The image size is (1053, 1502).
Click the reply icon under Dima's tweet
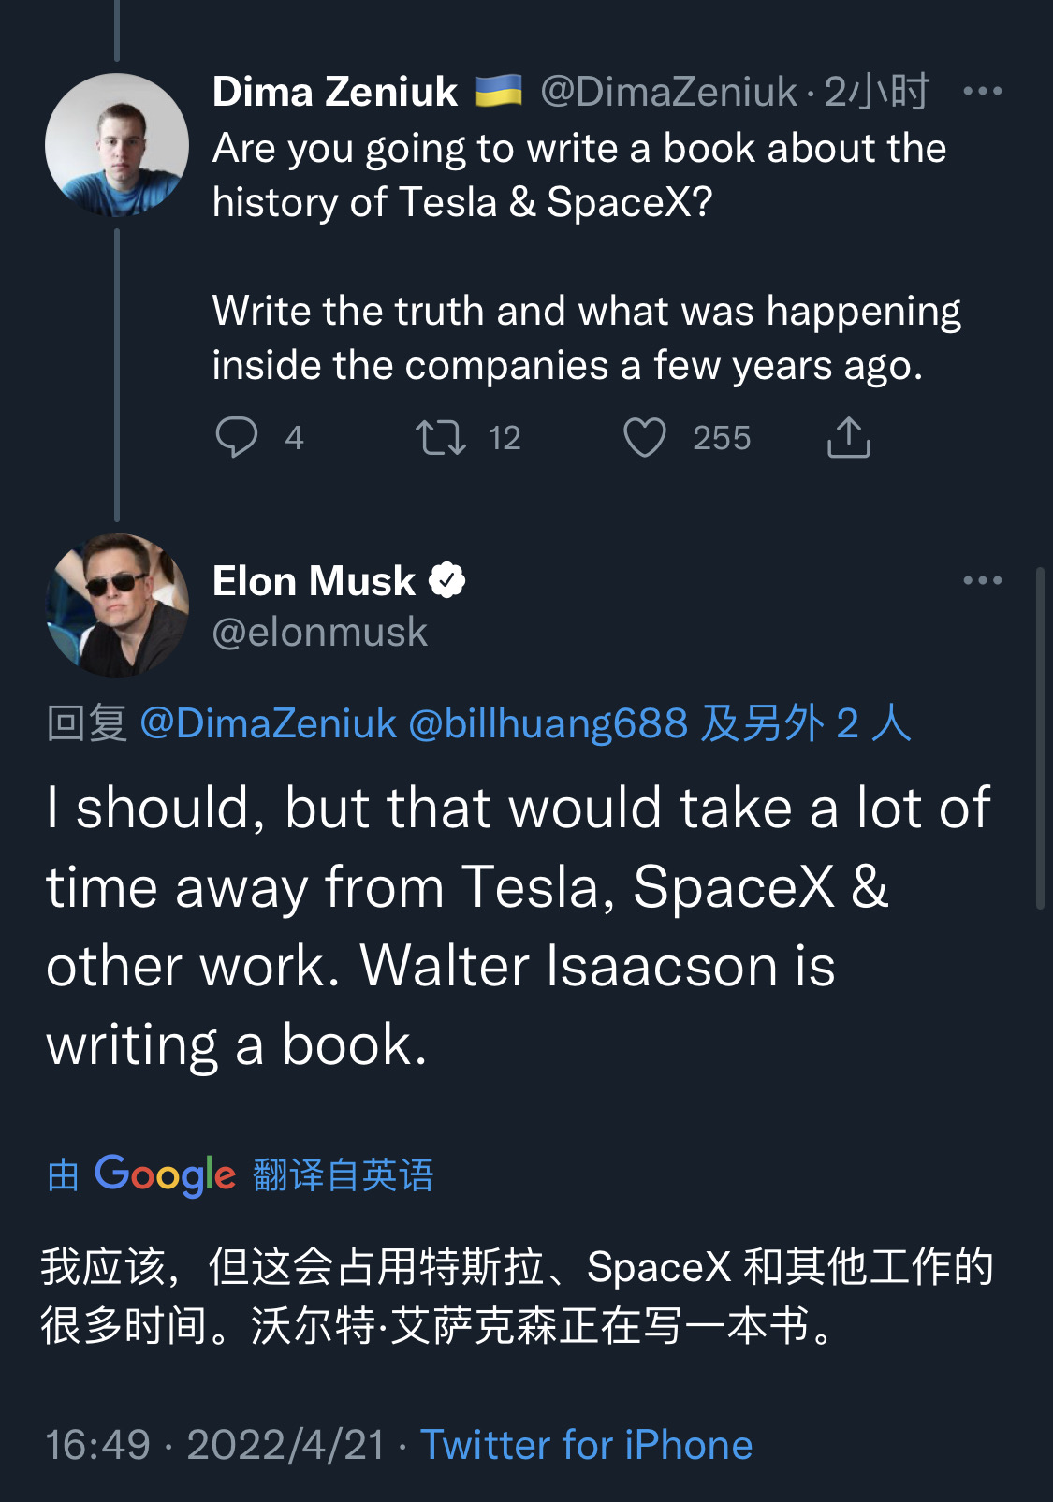(x=237, y=437)
